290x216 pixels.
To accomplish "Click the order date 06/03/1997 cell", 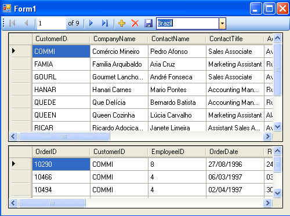I will pos(235,177).
